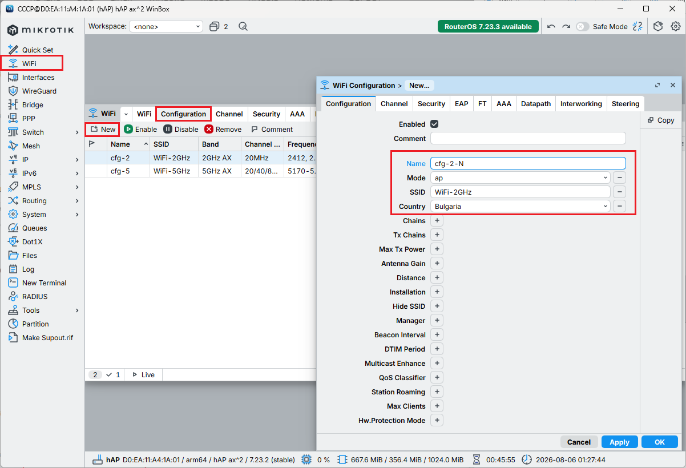Click the Copy icon in dialog side panel

(661, 120)
